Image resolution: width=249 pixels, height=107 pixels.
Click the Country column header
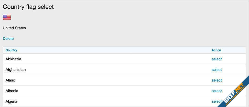coord(11,50)
